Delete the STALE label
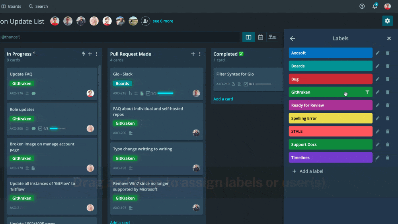 388,132
